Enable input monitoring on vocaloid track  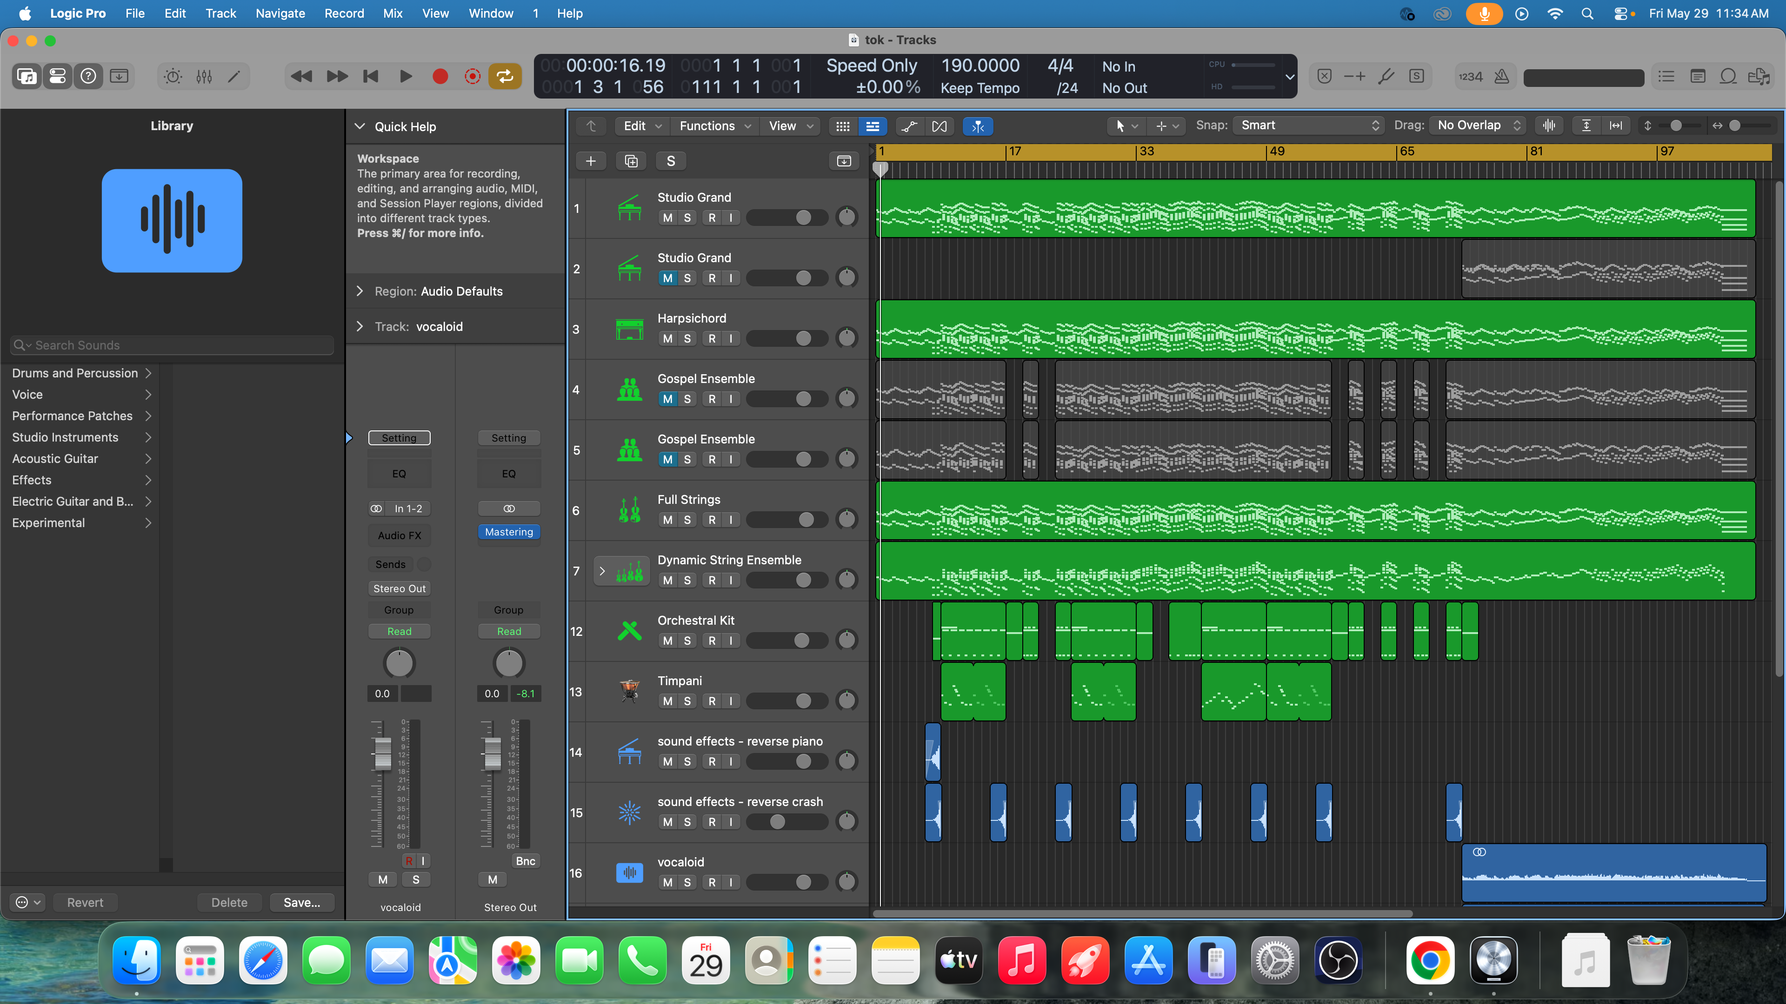(731, 883)
